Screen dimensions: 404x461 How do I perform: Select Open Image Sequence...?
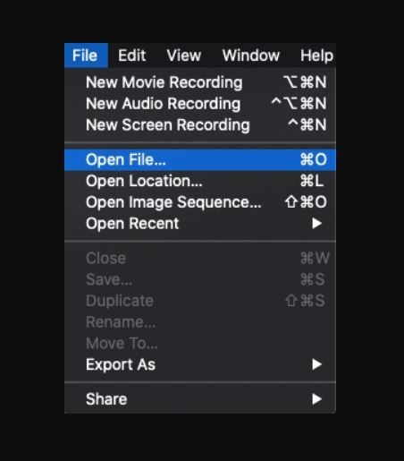pos(200,202)
